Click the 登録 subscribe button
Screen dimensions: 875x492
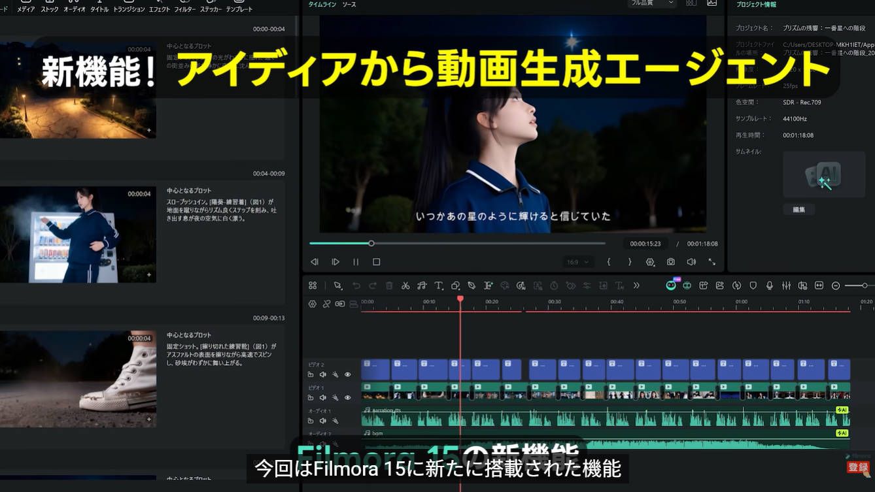(858, 467)
